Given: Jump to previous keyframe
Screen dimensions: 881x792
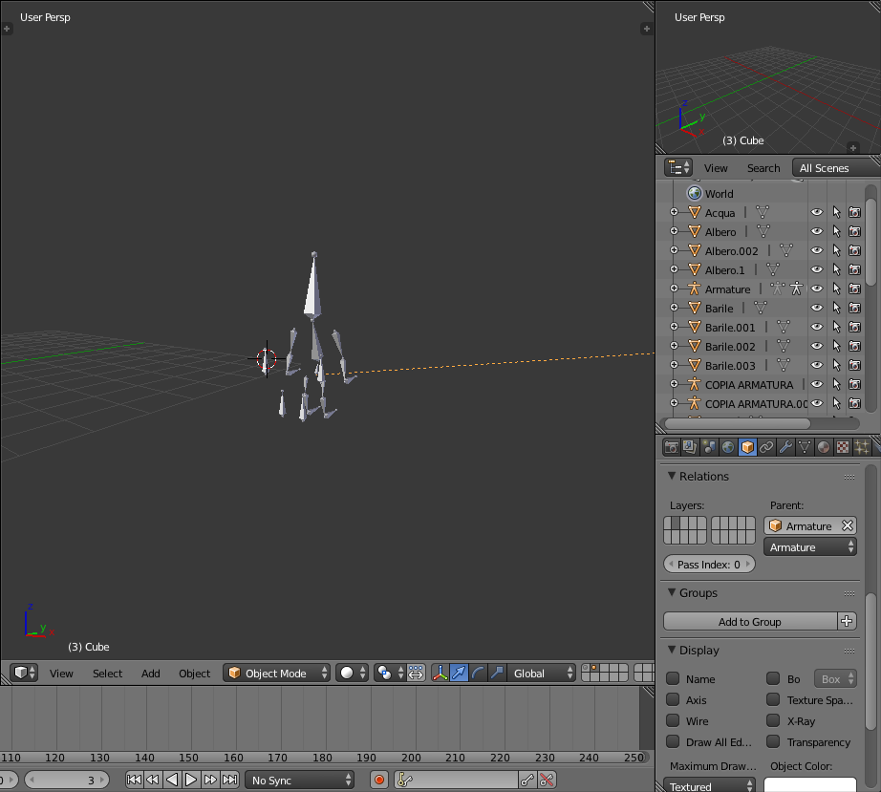Looking at the screenshot, I should pos(153,780).
